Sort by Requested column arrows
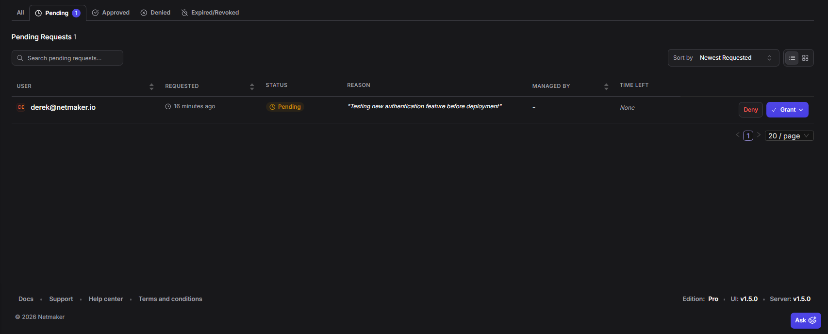Viewport: 828px width, 334px height. (252, 86)
